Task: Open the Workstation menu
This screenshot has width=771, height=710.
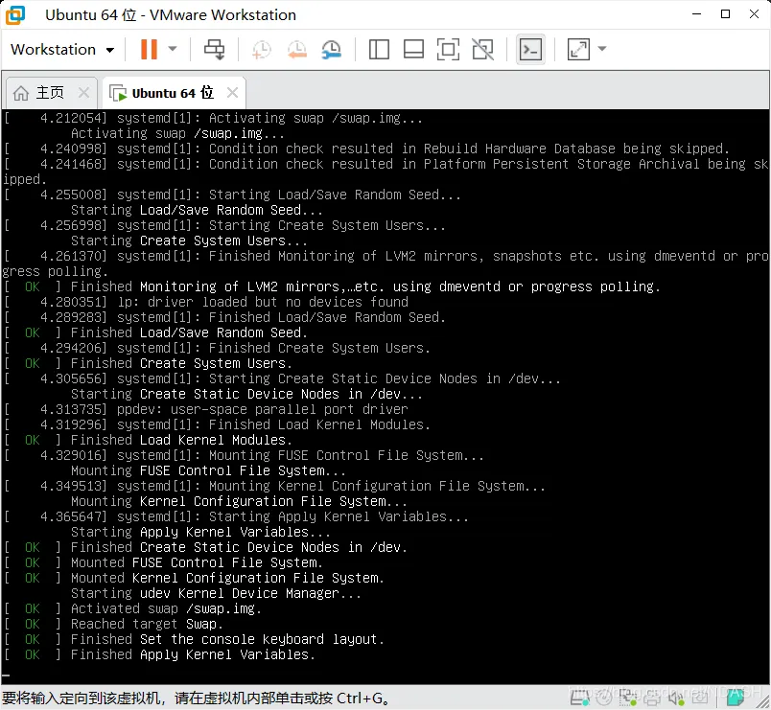Action: click(62, 50)
